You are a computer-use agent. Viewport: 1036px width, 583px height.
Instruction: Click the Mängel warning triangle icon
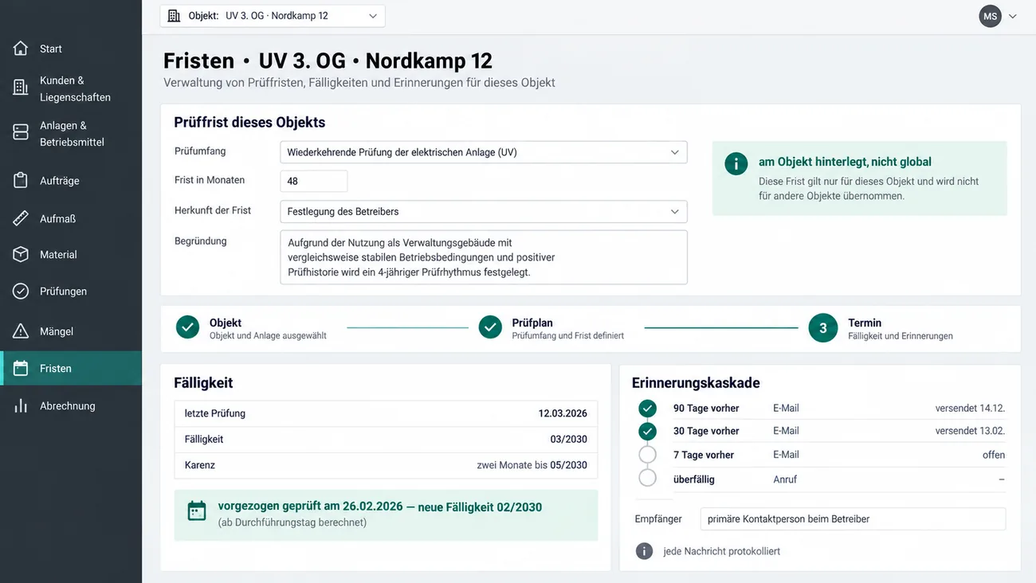click(x=21, y=331)
